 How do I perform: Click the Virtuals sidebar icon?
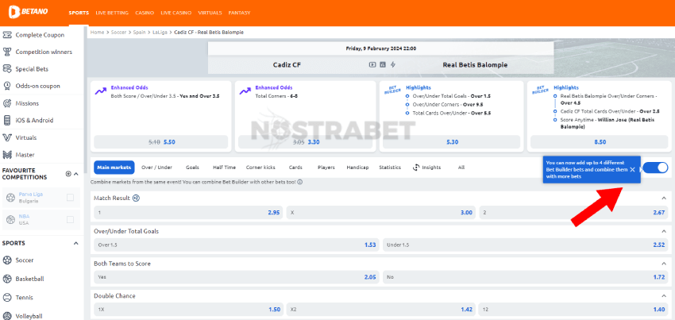point(7,138)
